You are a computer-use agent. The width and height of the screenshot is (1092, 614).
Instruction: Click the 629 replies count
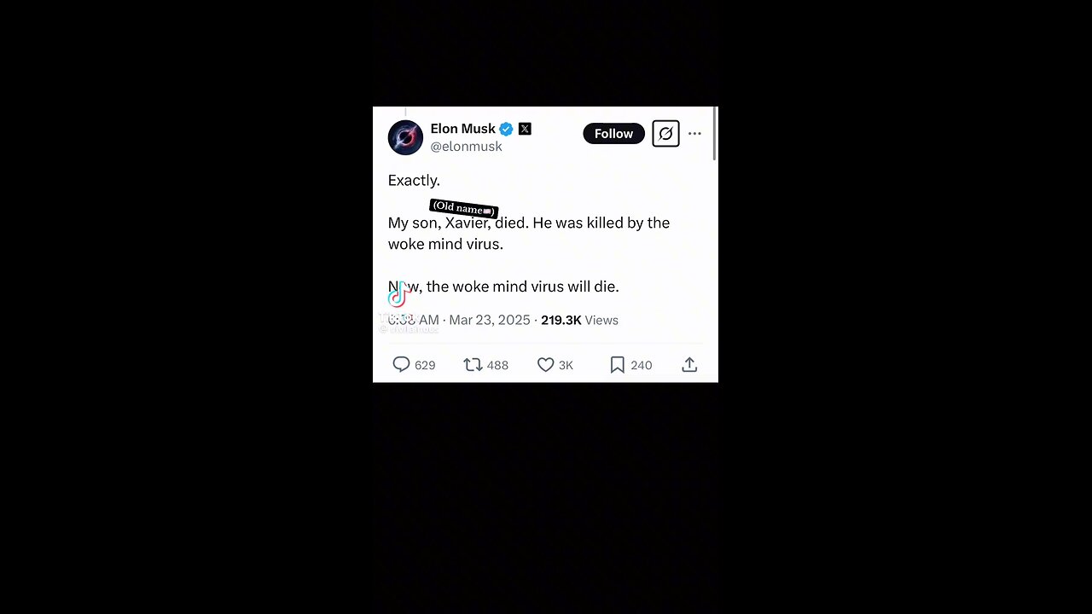click(425, 365)
